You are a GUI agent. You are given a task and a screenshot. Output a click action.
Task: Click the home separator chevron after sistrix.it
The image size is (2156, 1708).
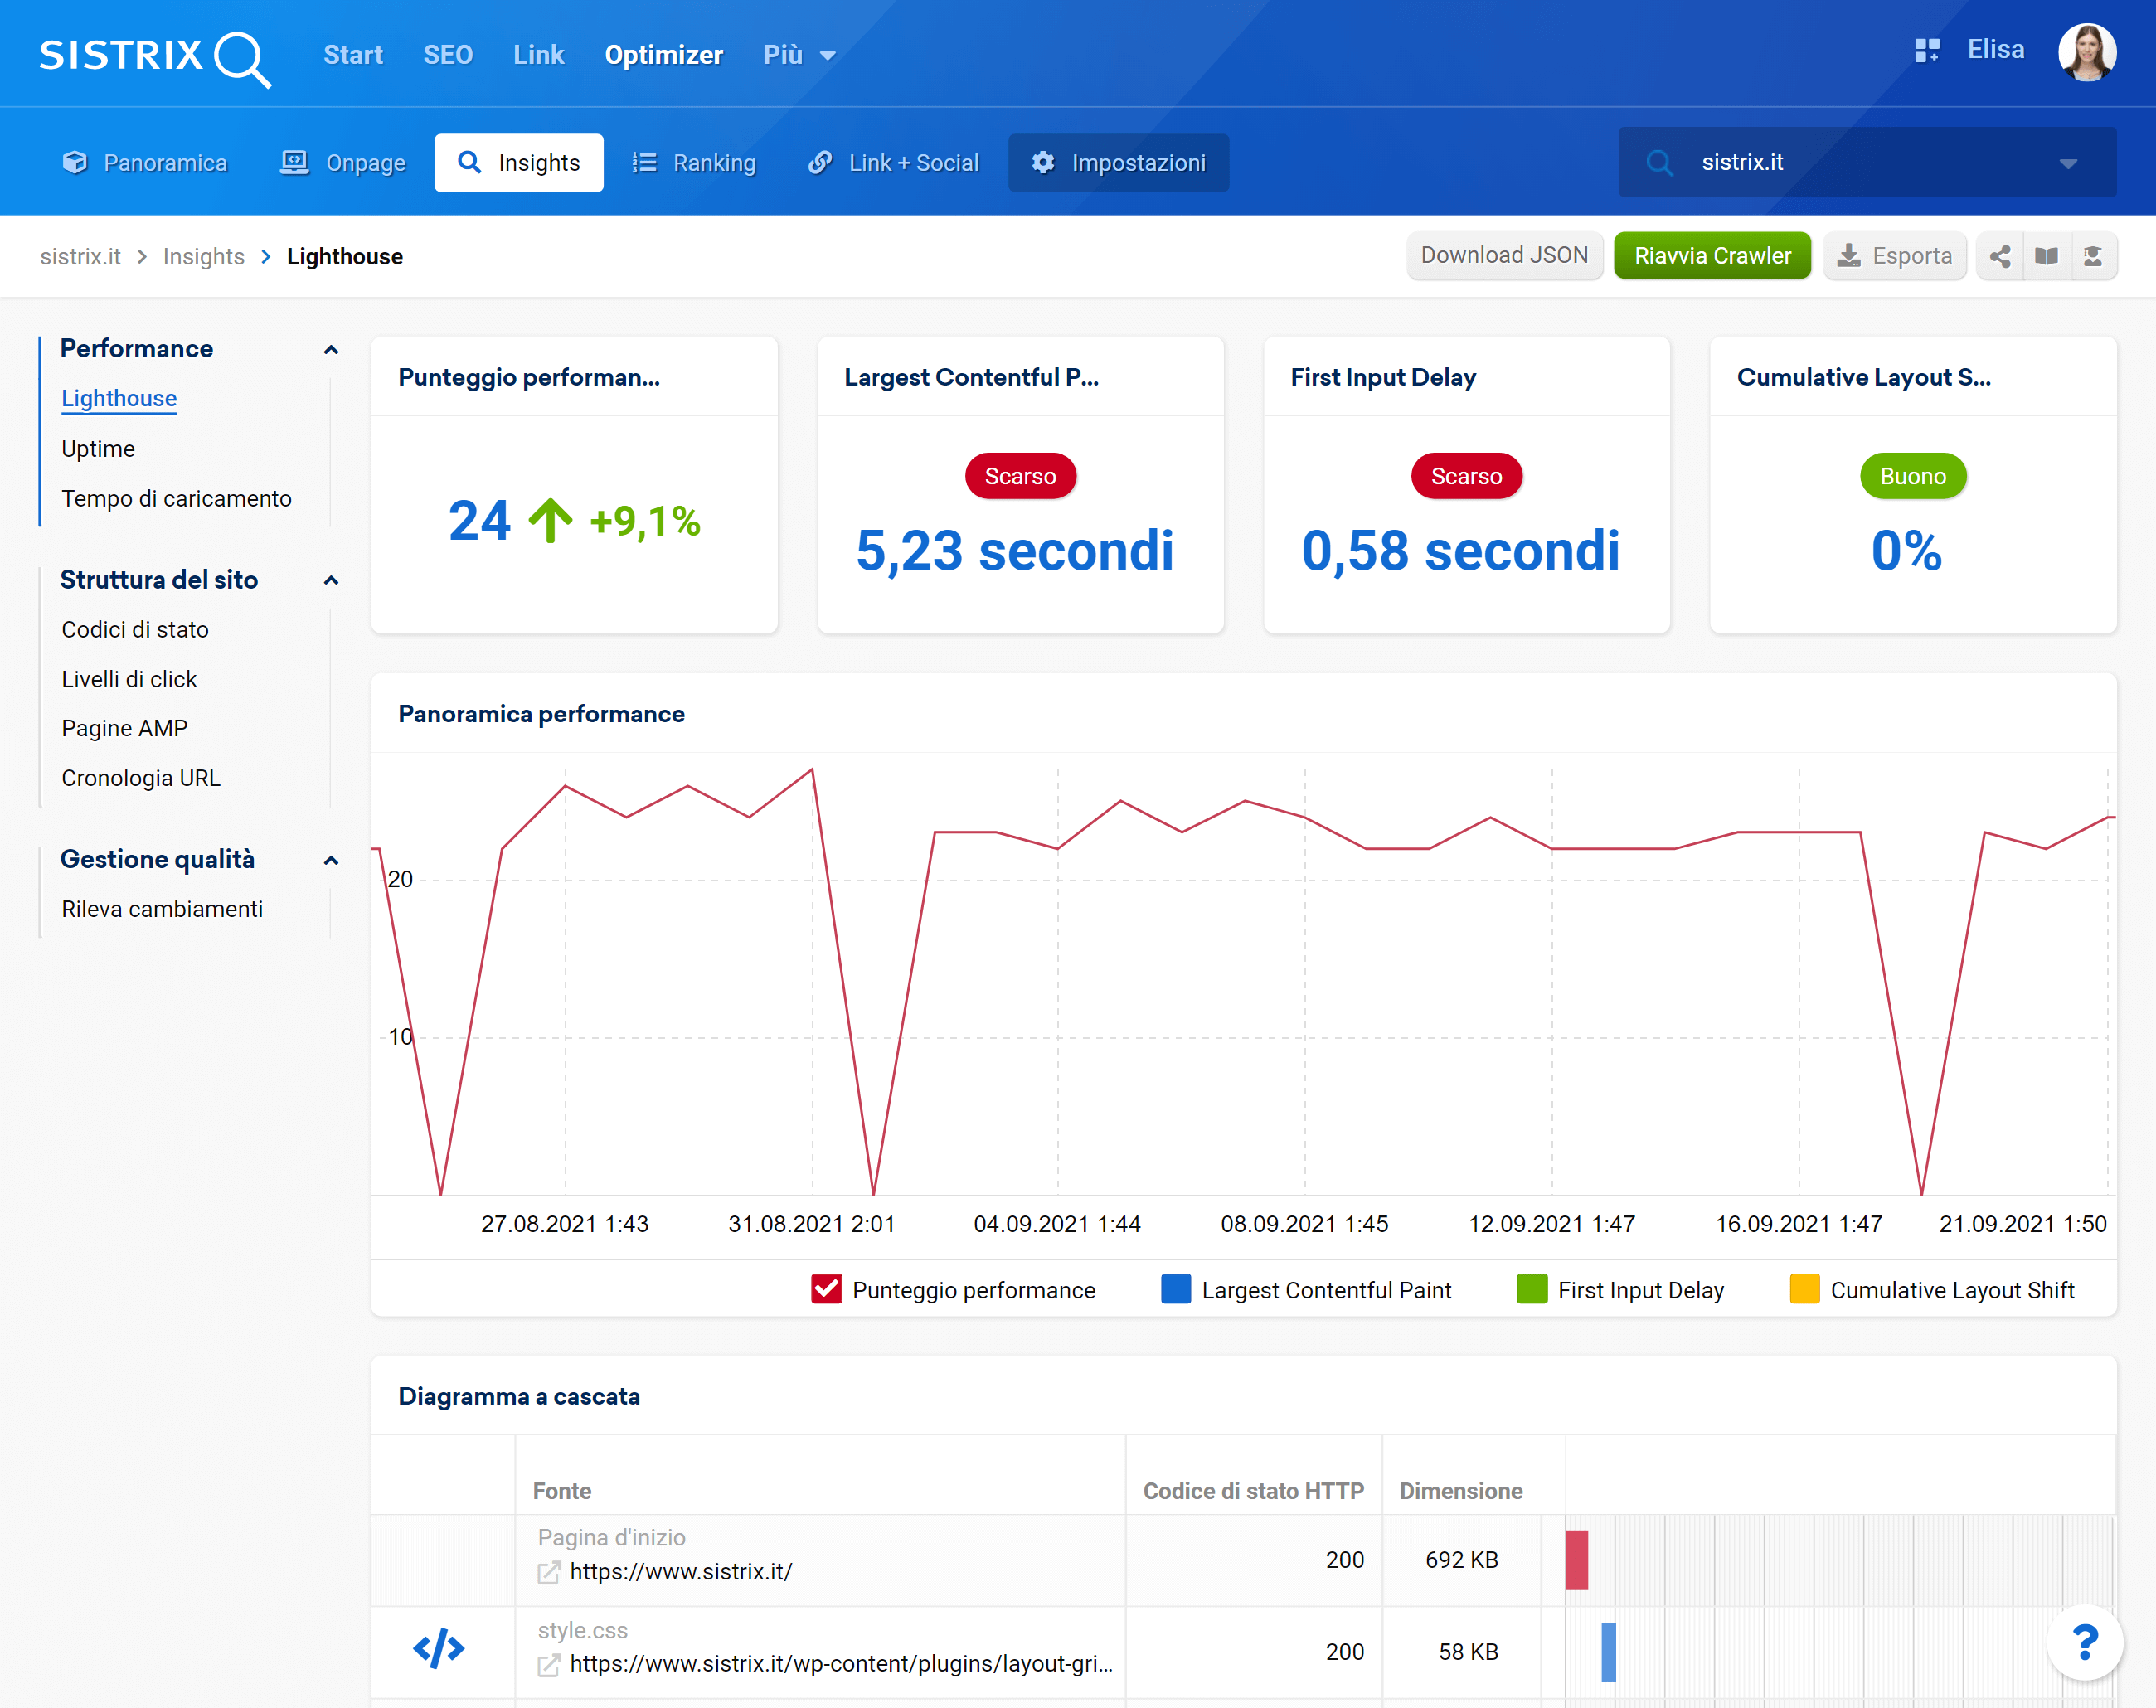[142, 257]
